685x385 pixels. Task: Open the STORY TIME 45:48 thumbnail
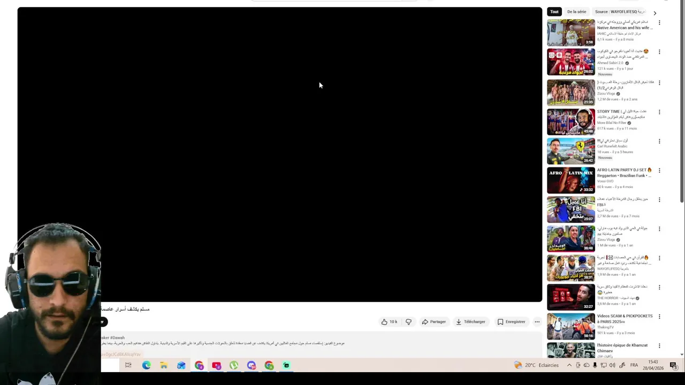click(x=570, y=122)
